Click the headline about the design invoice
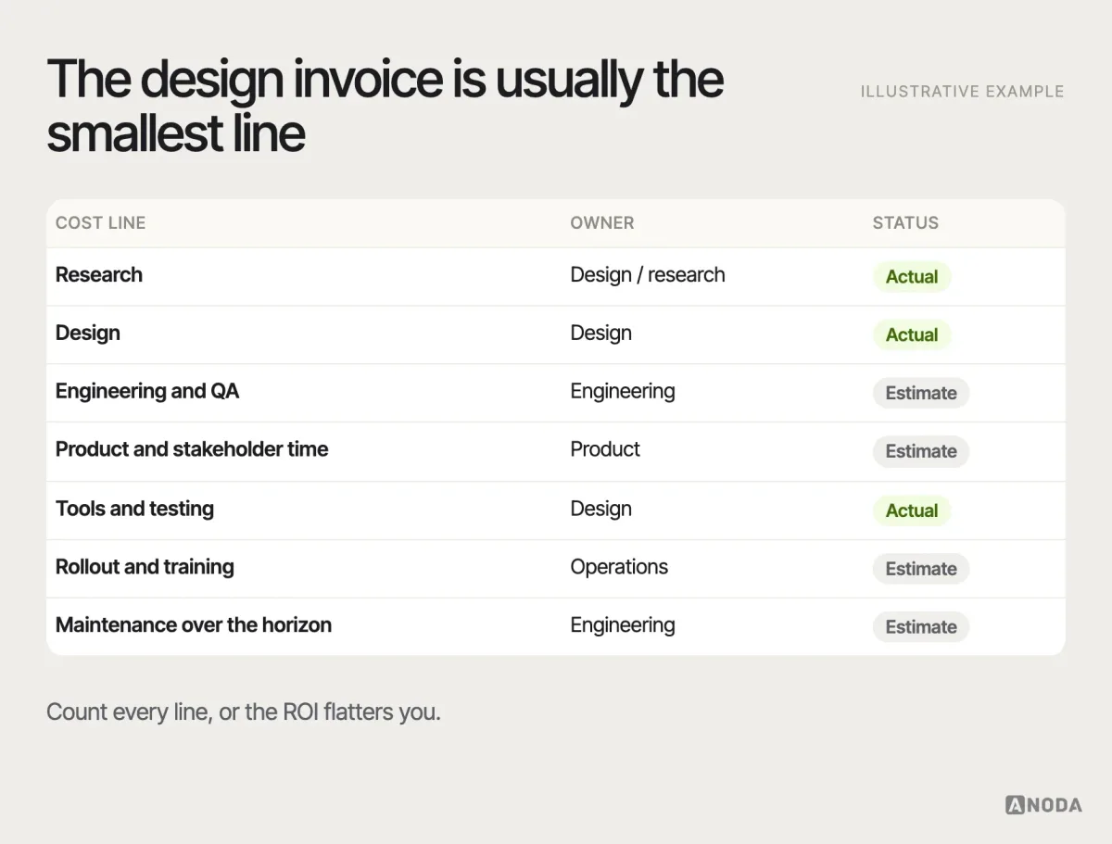Image resolution: width=1112 pixels, height=844 pixels. pos(385,106)
